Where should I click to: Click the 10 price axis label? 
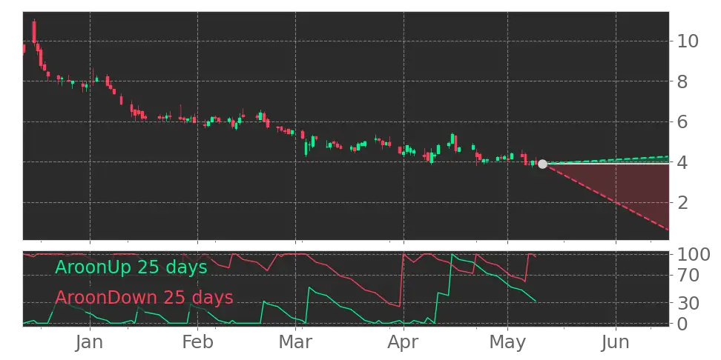pyautogui.click(x=687, y=41)
